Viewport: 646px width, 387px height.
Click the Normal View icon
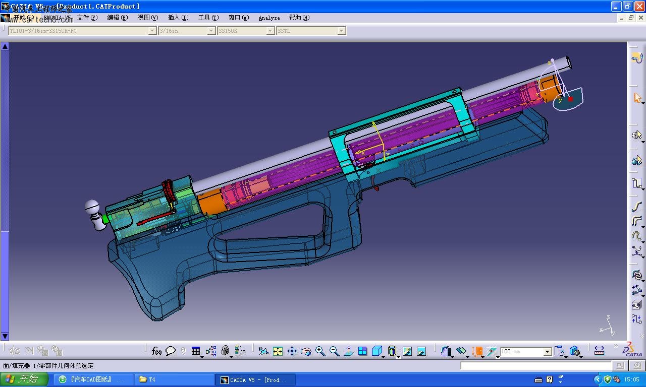[x=348, y=351]
